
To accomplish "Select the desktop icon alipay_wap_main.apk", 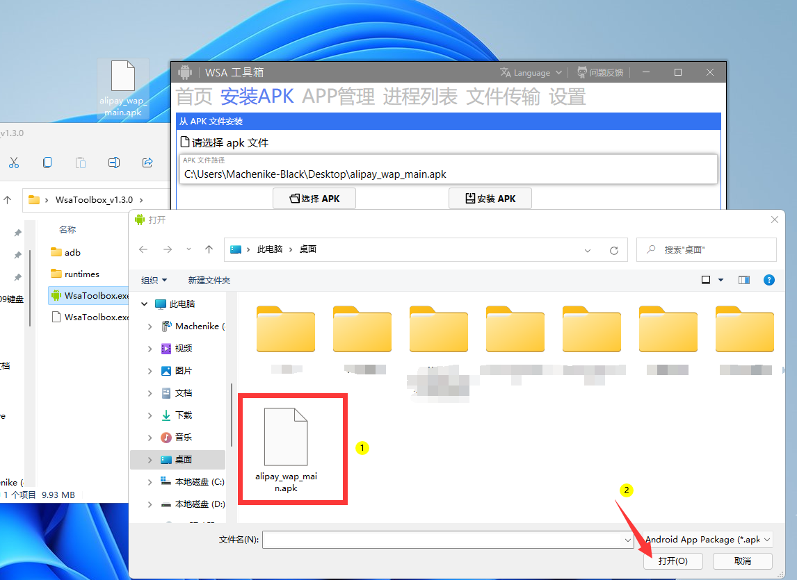I will click(x=123, y=88).
